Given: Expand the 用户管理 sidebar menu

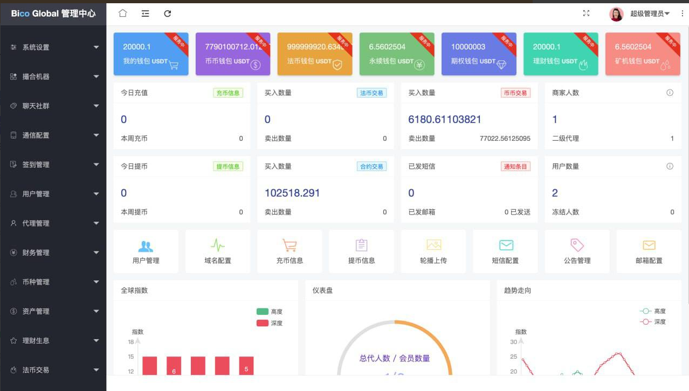Looking at the screenshot, I should 53,194.
